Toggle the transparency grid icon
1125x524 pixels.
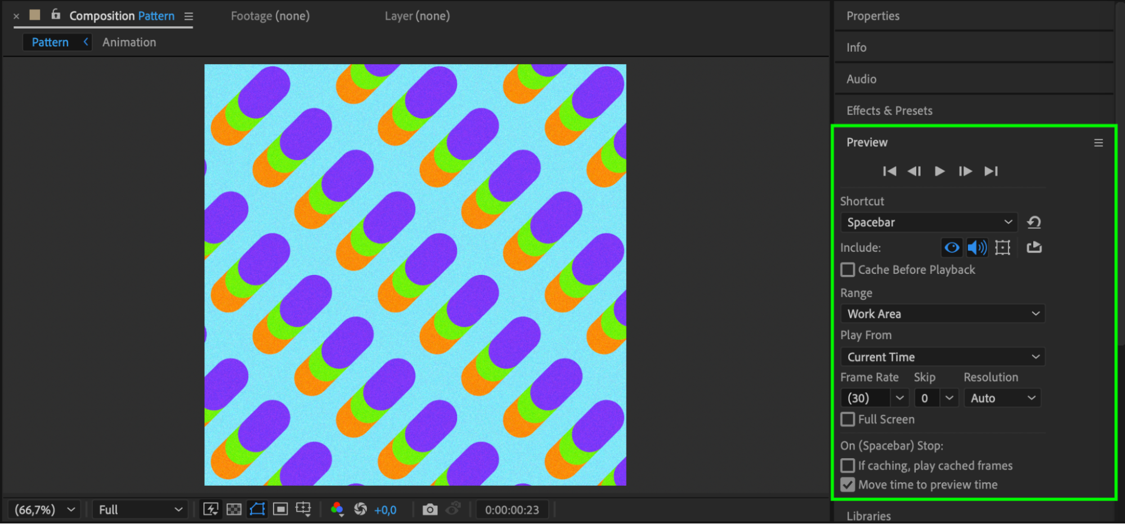pyautogui.click(x=234, y=509)
